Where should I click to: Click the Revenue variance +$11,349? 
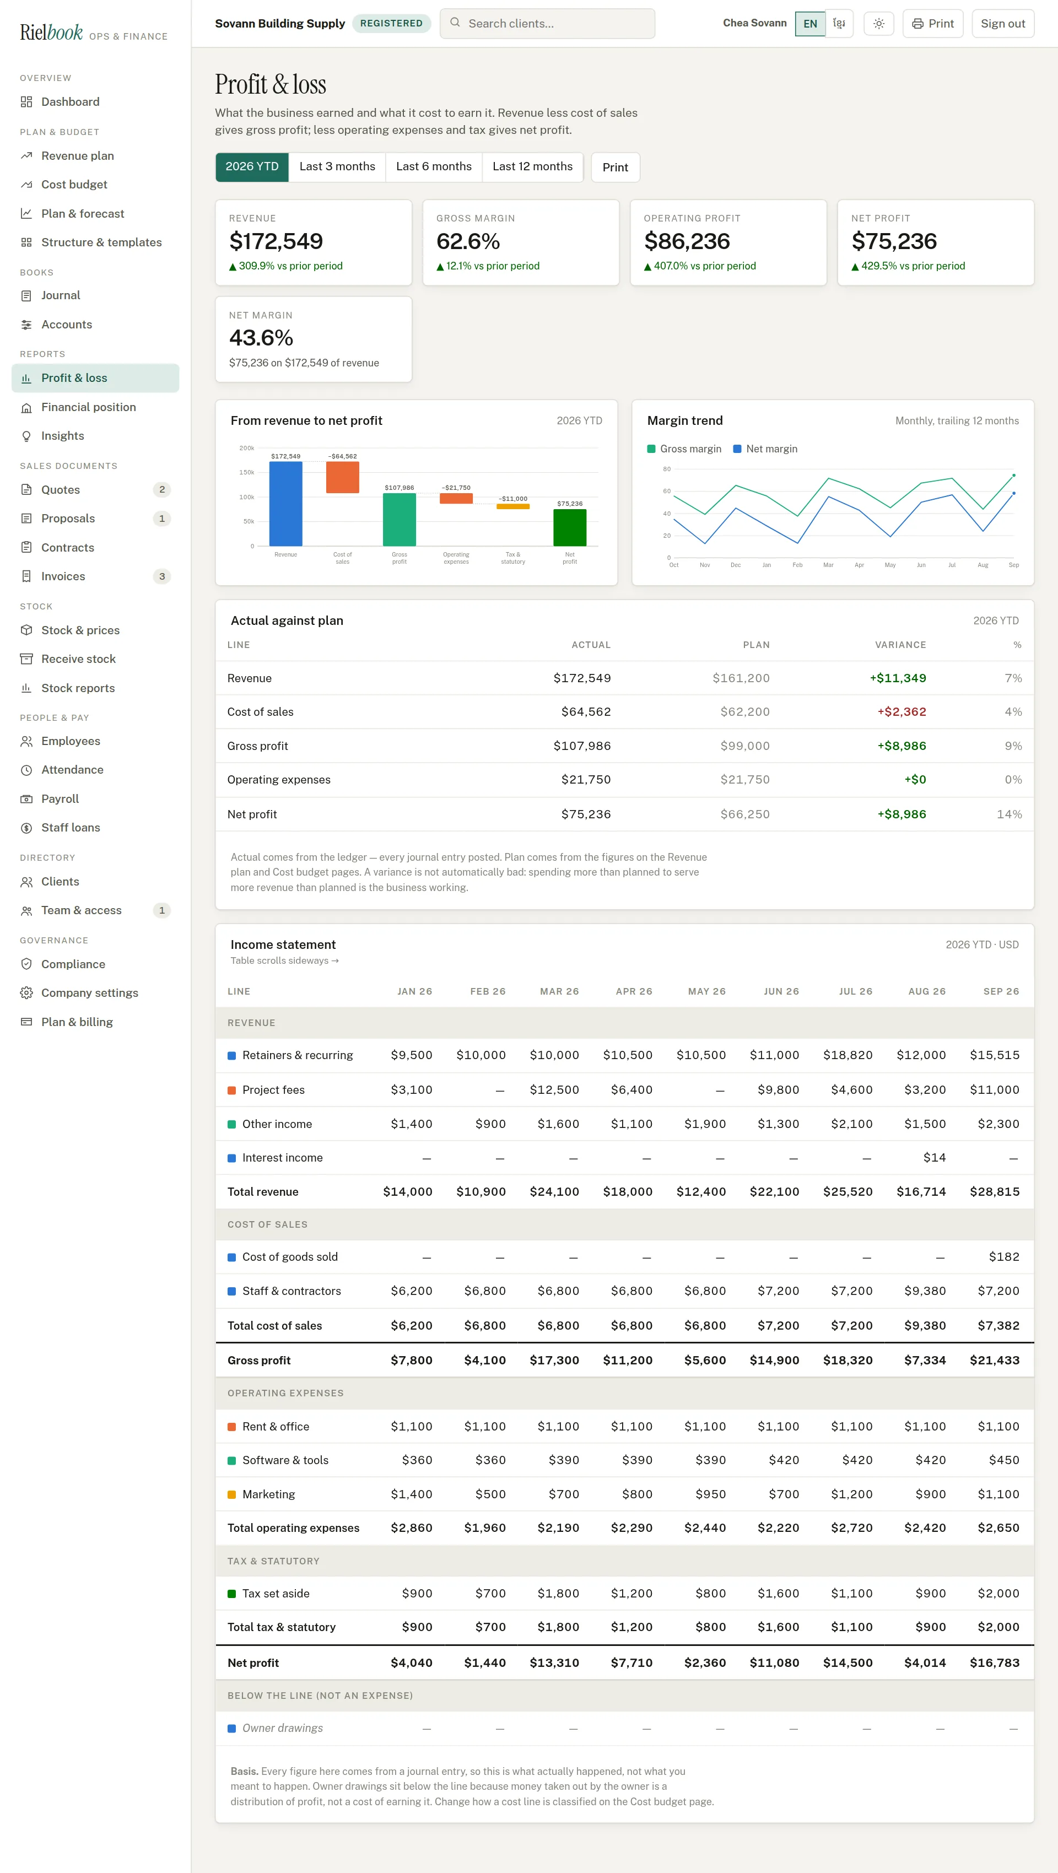pos(898,678)
